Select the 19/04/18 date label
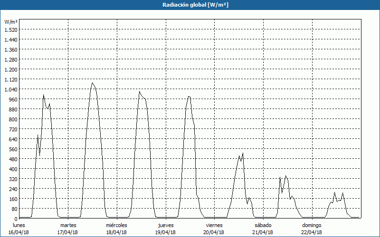This screenshot has width=380, height=237. (165, 232)
